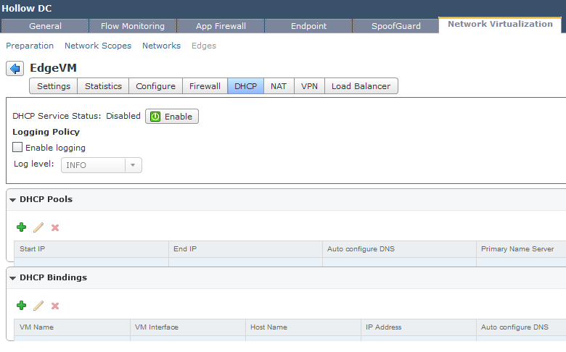
Task: Delete DHCP binding using red X icon
Action: 55,306
